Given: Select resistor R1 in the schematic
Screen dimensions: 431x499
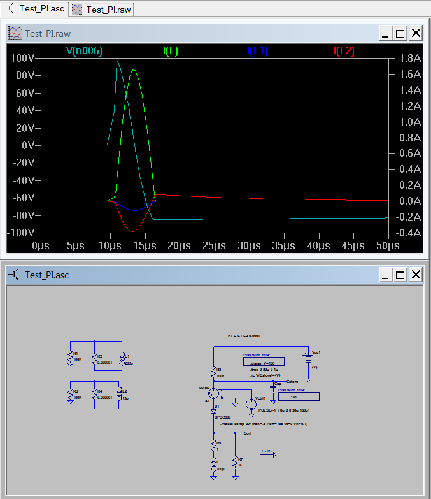Looking at the screenshot, I should (x=71, y=357).
